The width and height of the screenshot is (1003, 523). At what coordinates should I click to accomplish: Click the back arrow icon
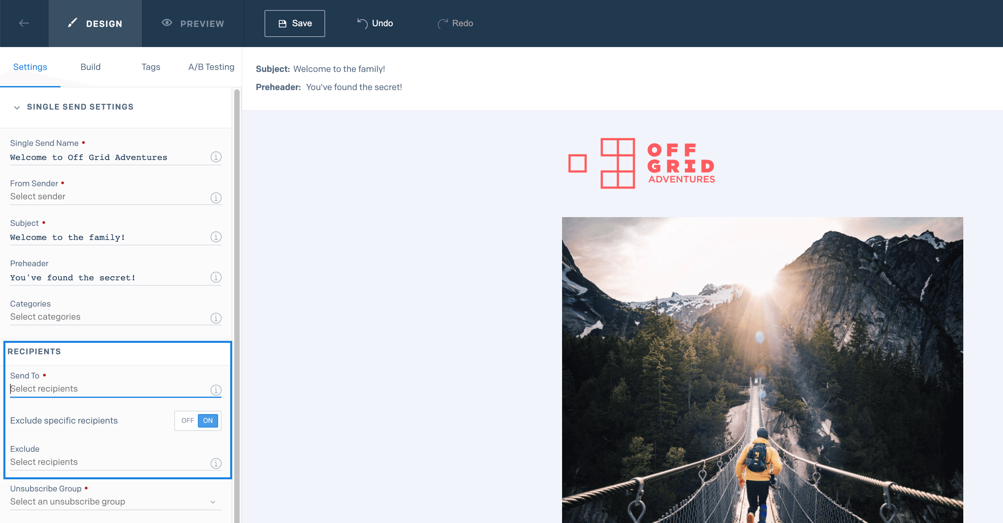[24, 23]
